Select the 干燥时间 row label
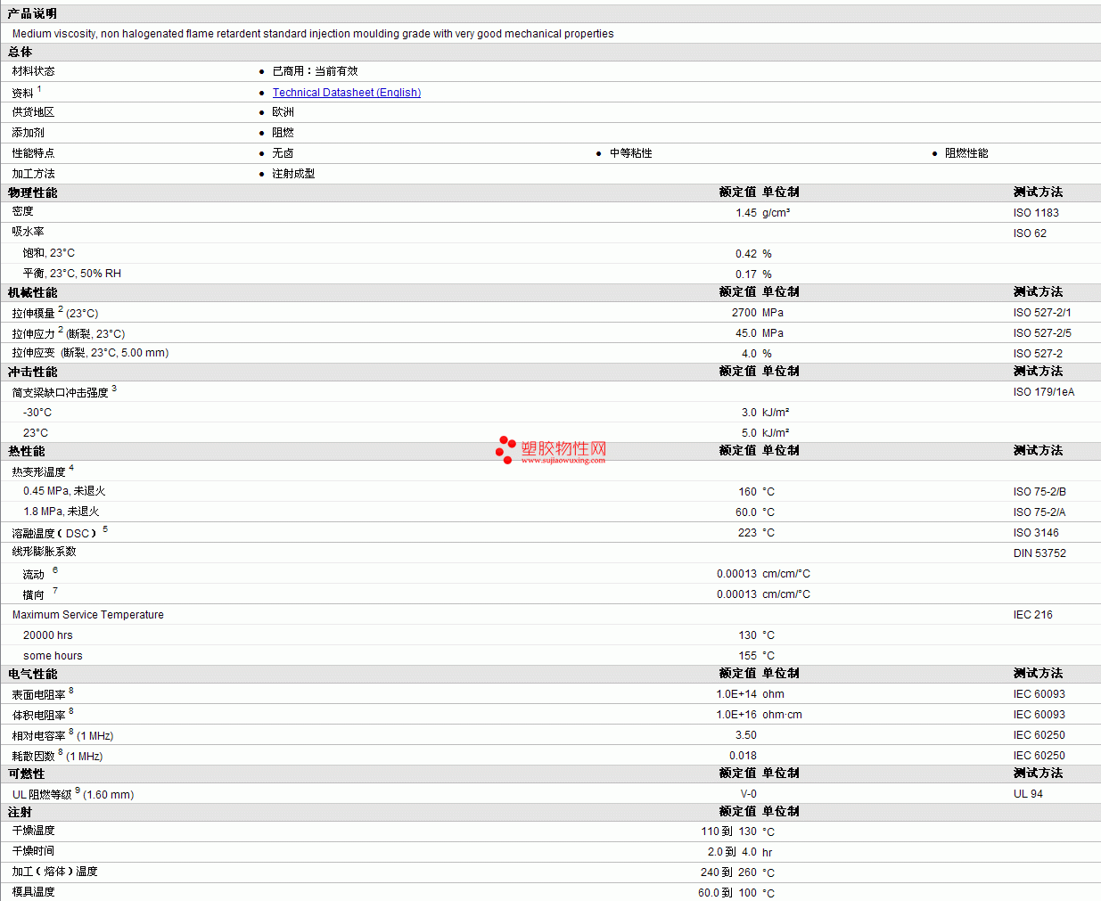 click(33, 851)
